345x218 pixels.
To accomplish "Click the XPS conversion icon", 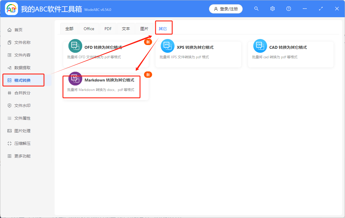I will (167, 46).
